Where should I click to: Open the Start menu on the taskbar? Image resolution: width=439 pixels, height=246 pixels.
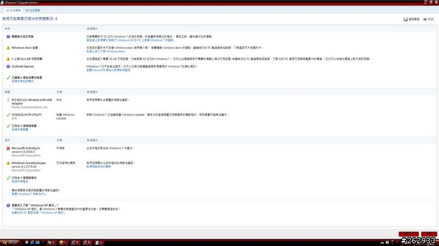tap(10, 243)
